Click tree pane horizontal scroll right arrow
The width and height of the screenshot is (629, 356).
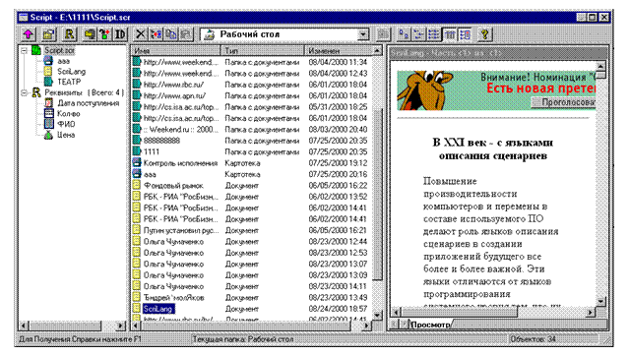120,326
